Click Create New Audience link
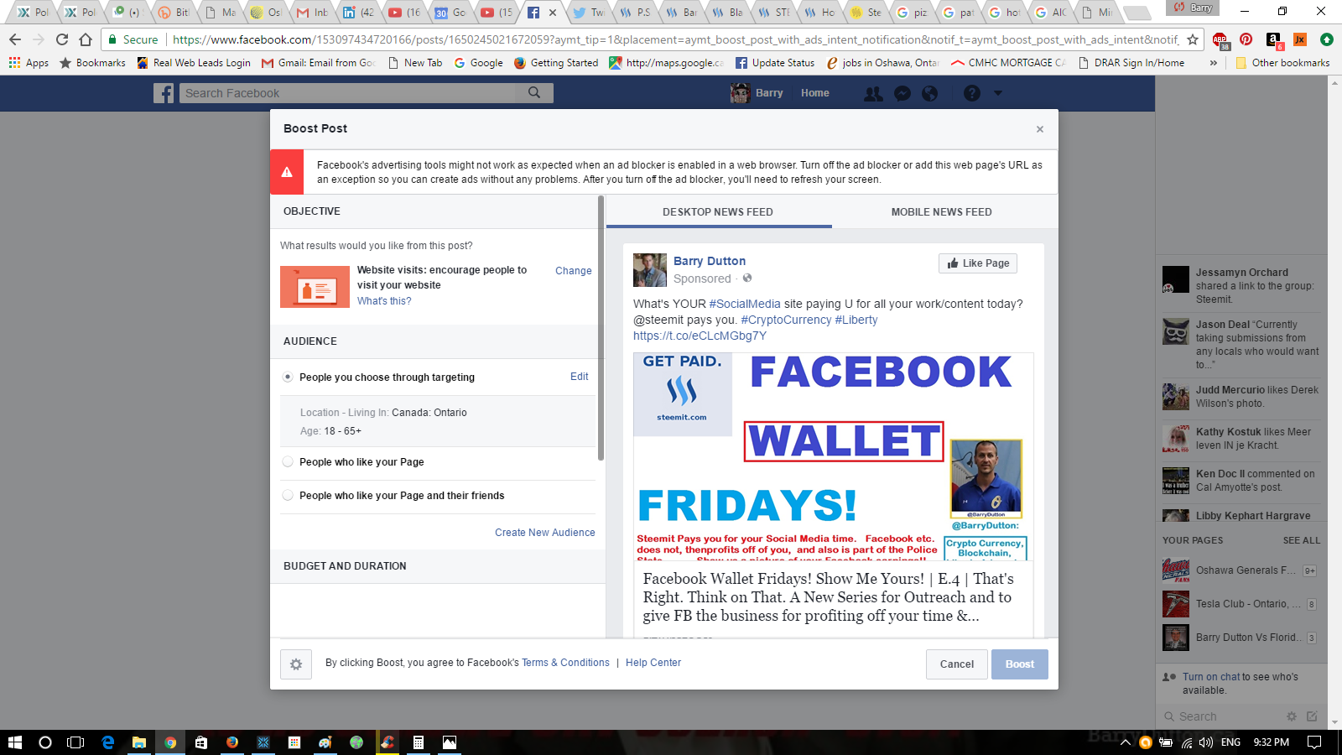Screen dimensions: 1342x755 (545, 533)
